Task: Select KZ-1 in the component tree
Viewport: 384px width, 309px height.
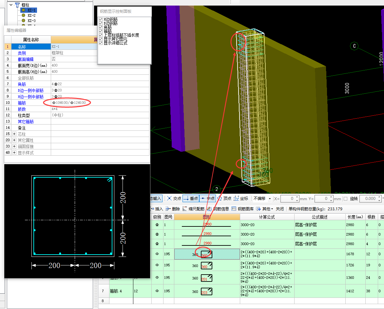Action: coord(31,10)
